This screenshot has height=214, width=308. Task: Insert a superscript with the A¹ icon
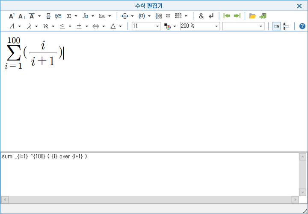point(12,16)
